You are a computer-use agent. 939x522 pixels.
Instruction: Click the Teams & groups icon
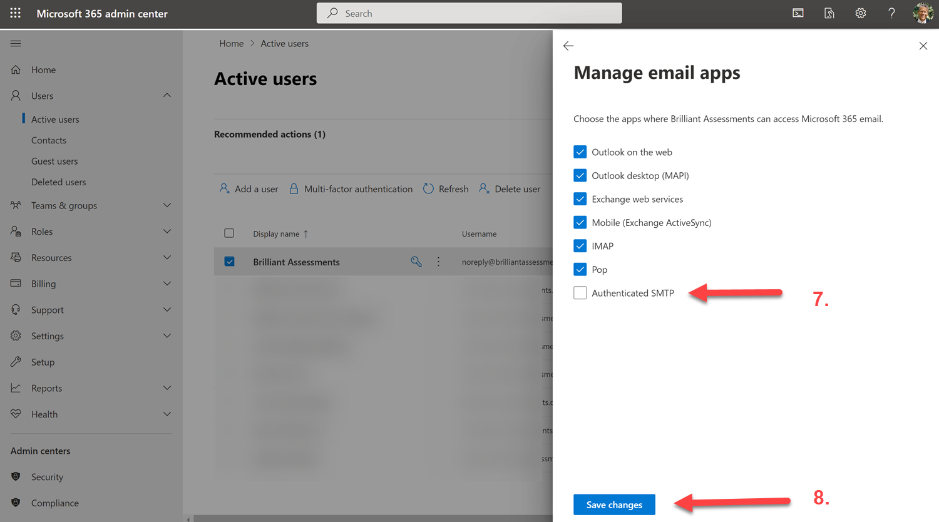point(16,205)
